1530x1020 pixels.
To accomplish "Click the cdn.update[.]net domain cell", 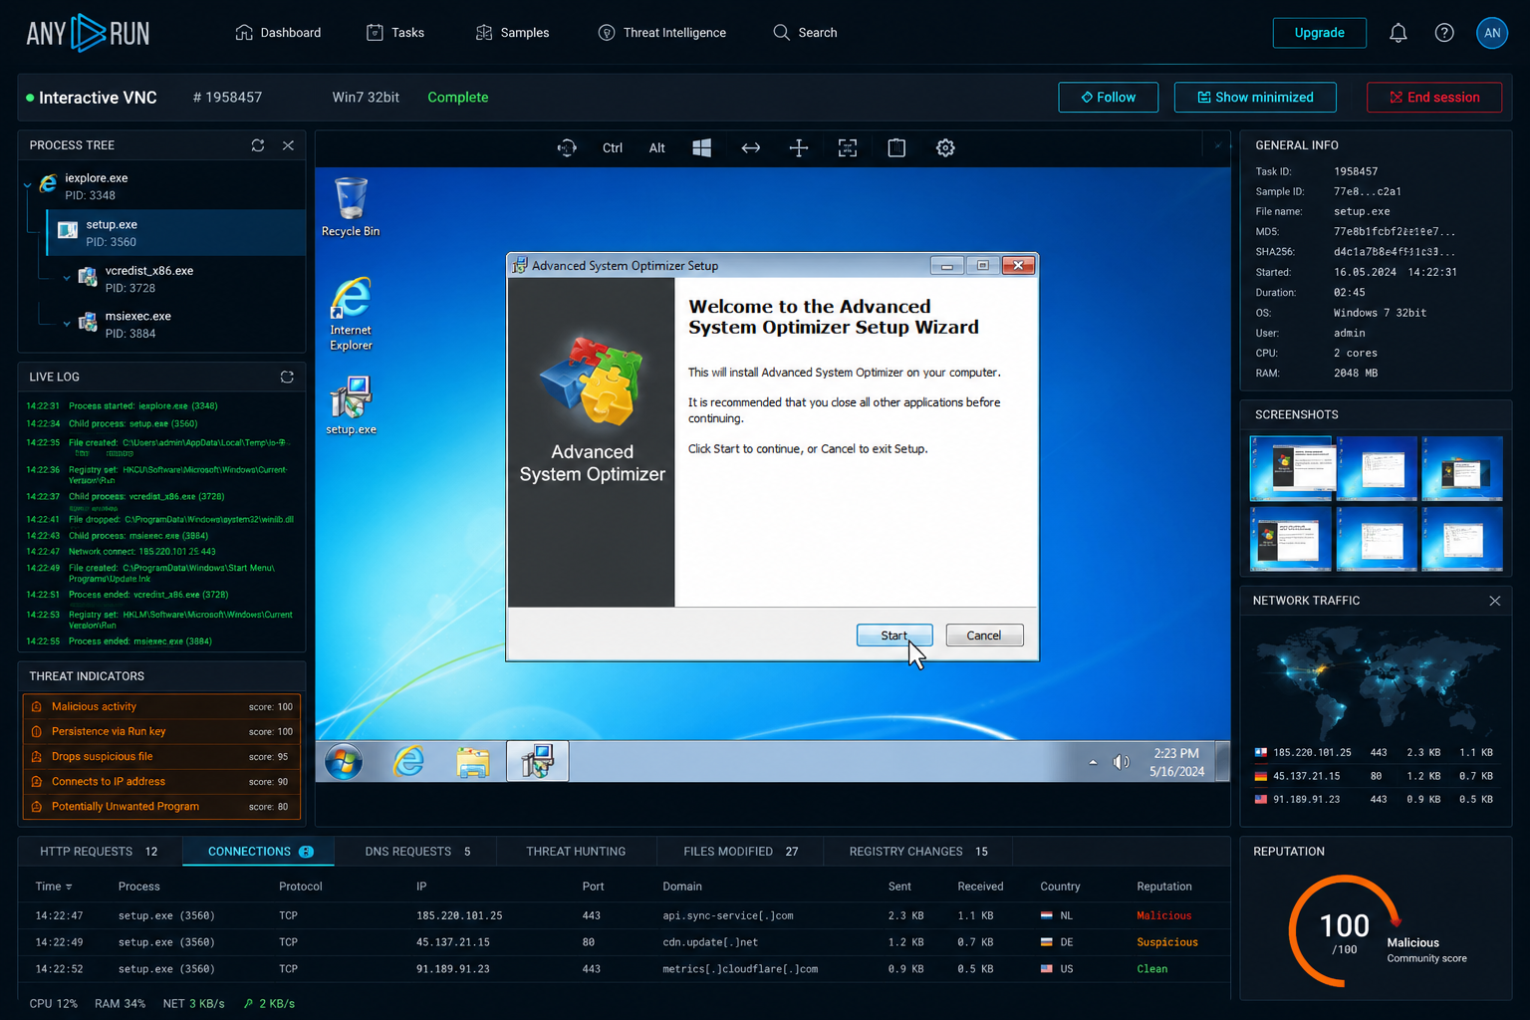I will (710, 942).
